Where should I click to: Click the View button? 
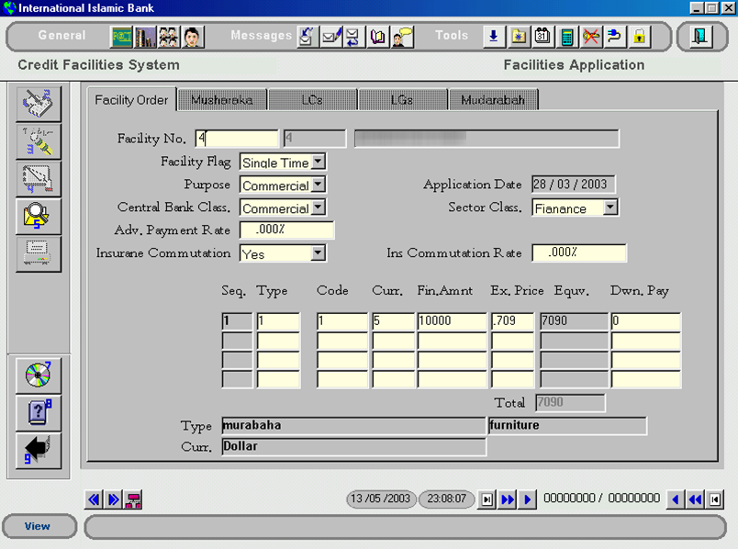coord(38,526)
